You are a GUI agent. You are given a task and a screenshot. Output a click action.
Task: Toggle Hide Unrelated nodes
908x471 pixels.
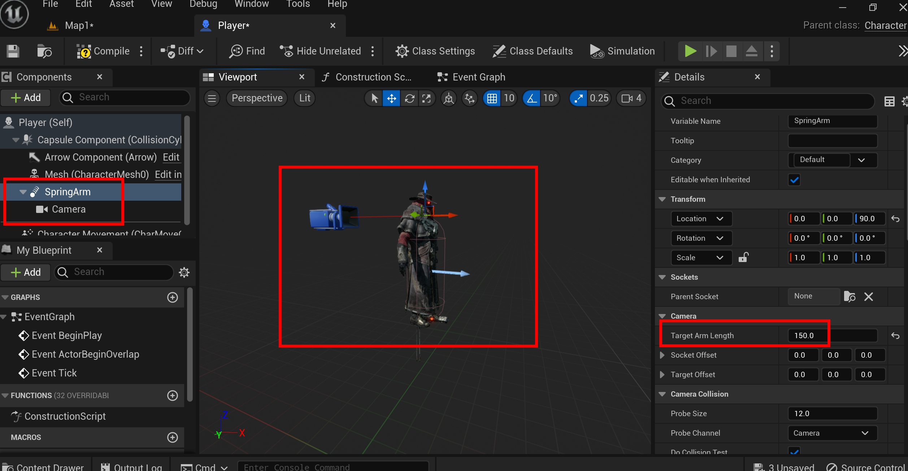click(321, 51)
